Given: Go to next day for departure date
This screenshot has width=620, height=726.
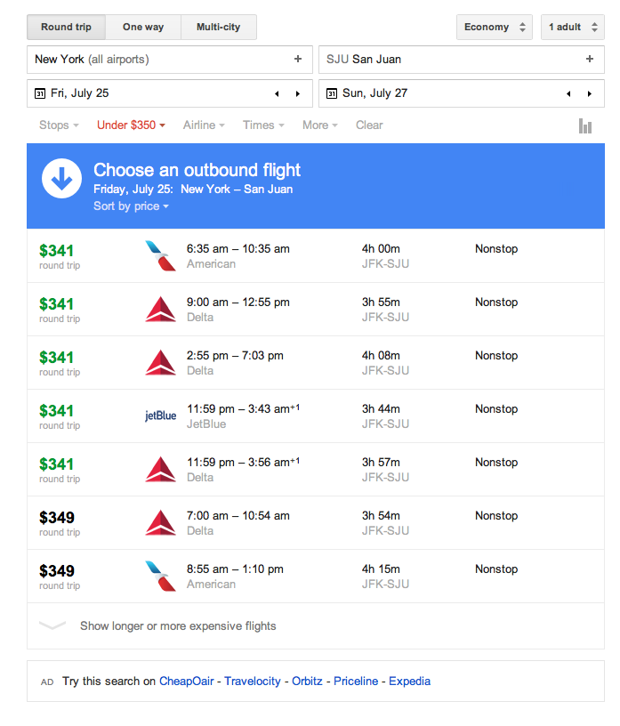Looking at the screenshot, I should pos(298,93).
